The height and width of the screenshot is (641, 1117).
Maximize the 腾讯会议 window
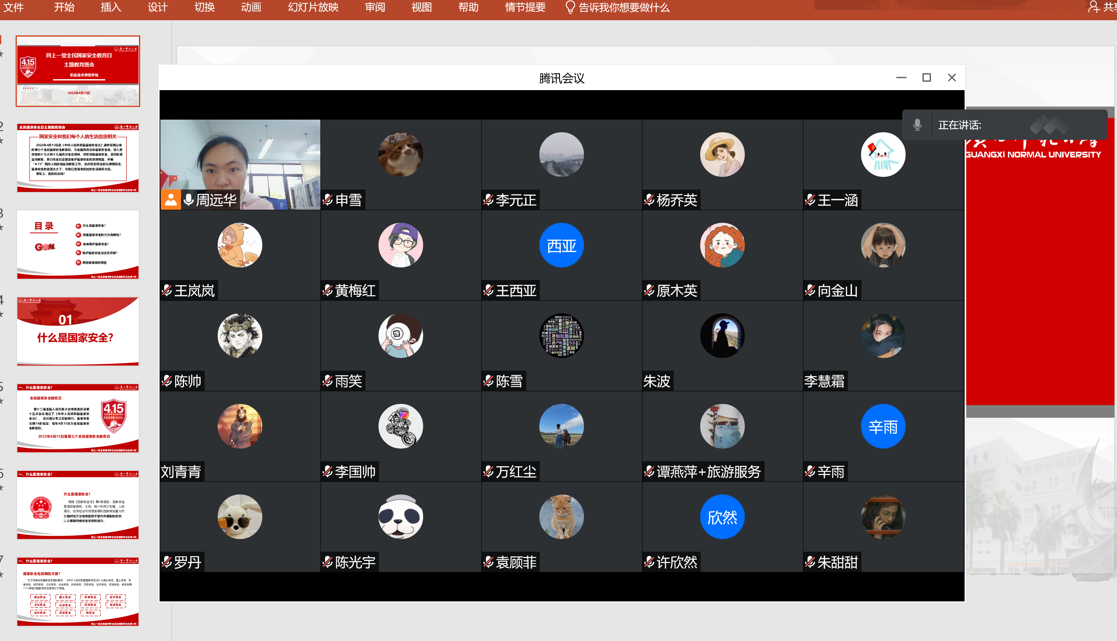926,77
